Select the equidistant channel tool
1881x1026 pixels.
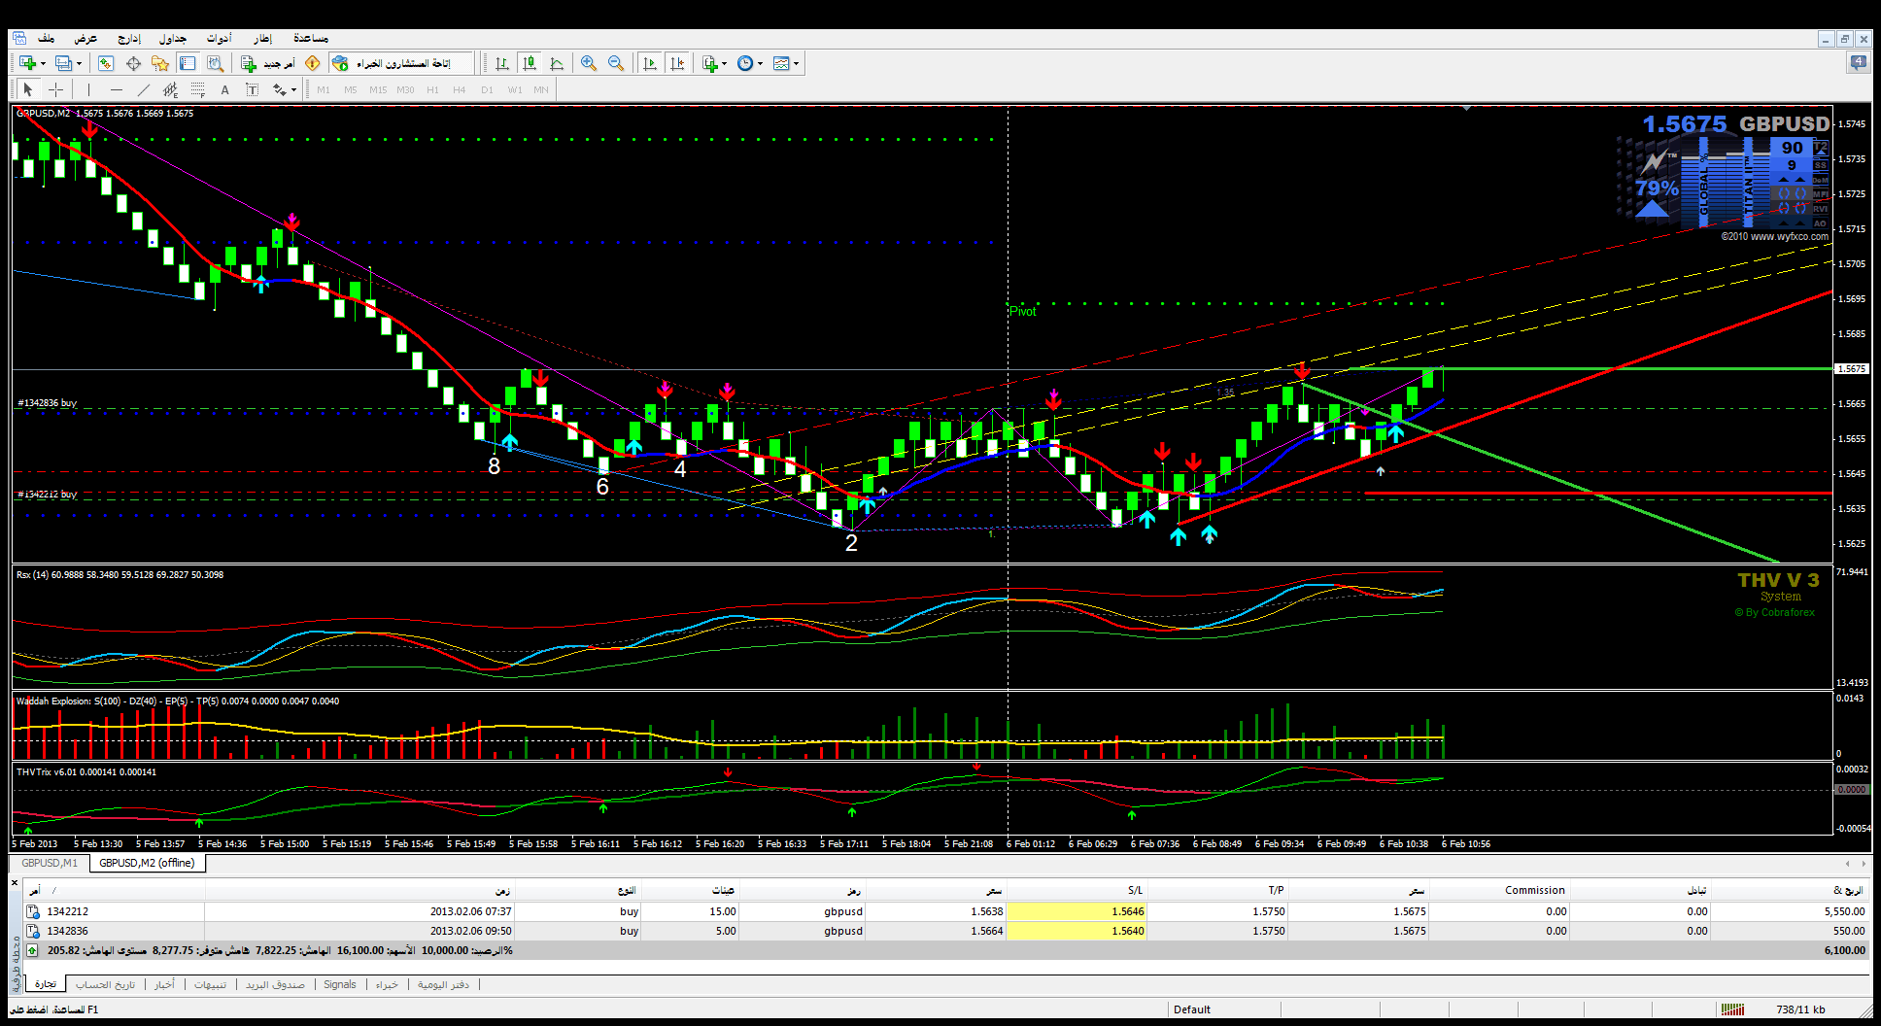coord(170,89)
